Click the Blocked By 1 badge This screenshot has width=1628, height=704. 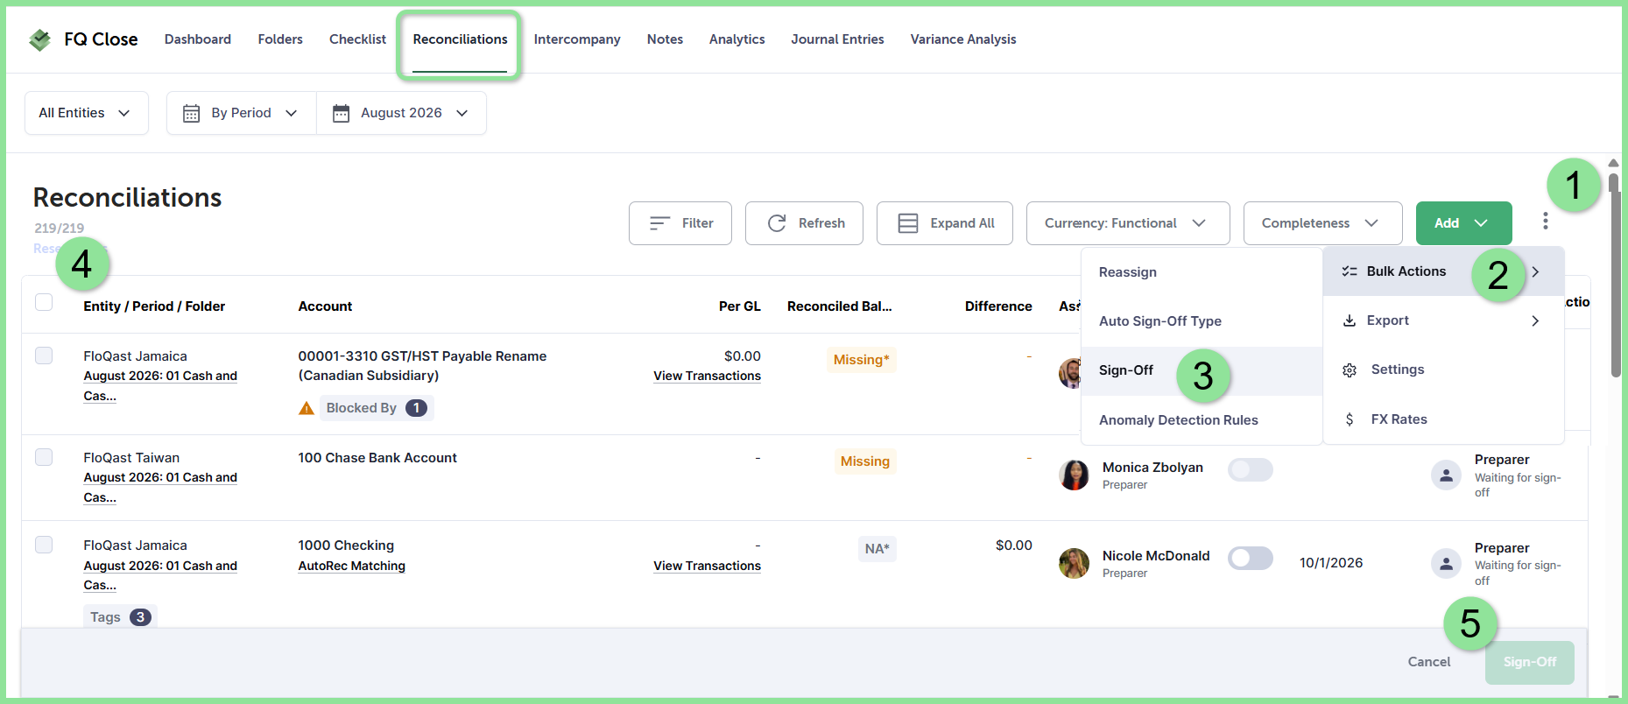pos(377,408)
